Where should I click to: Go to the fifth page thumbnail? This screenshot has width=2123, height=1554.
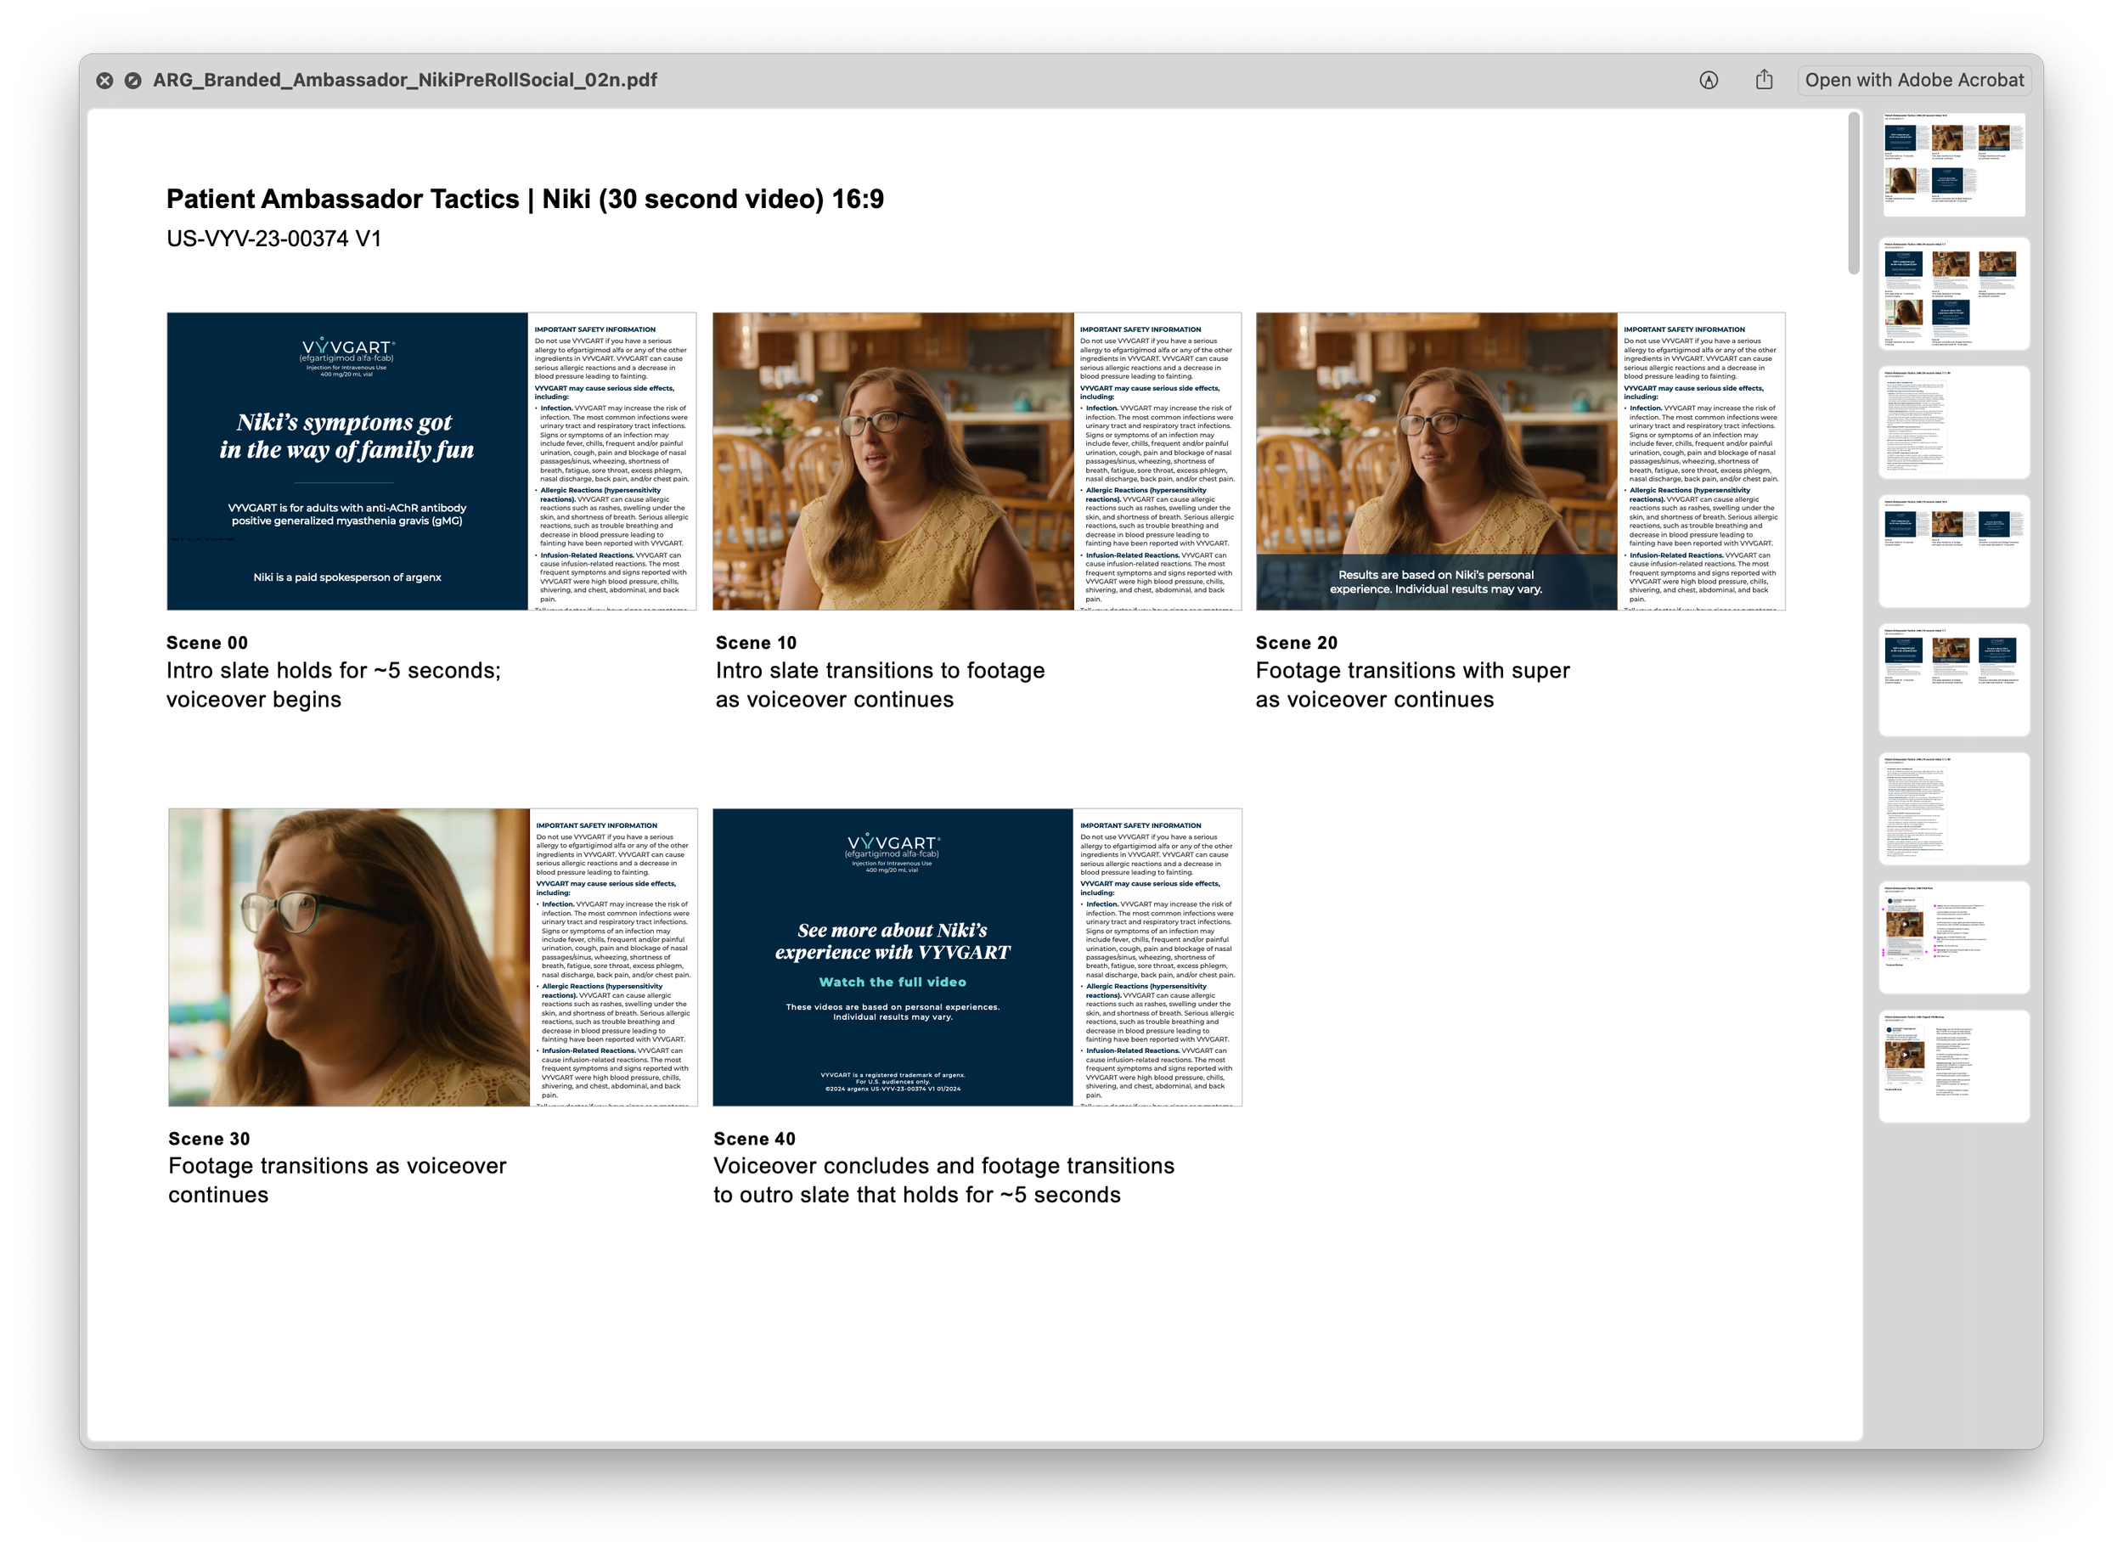point(1953,680)
